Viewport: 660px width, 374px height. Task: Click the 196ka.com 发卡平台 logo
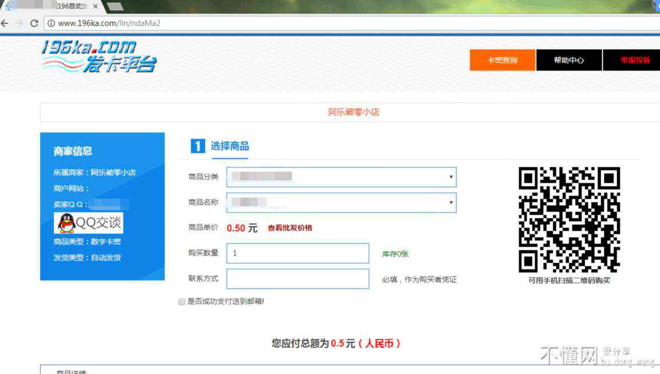[98, 56]
